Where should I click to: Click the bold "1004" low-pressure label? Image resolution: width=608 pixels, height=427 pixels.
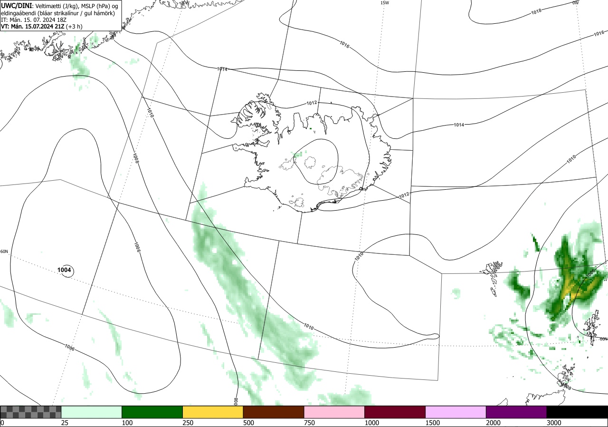(65, 271)
